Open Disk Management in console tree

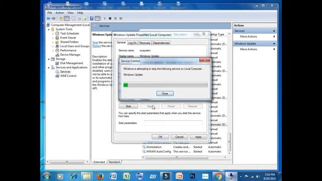pos(71,63)
